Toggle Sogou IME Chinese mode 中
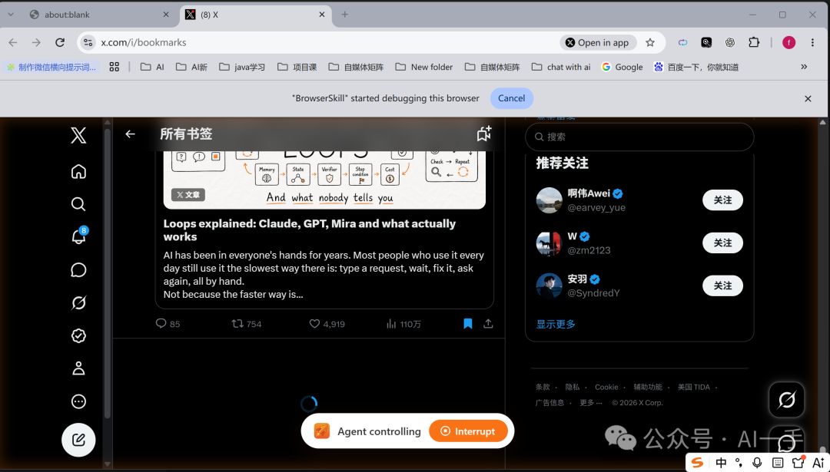This screenshot has width=830, height=472. point(721,463)
